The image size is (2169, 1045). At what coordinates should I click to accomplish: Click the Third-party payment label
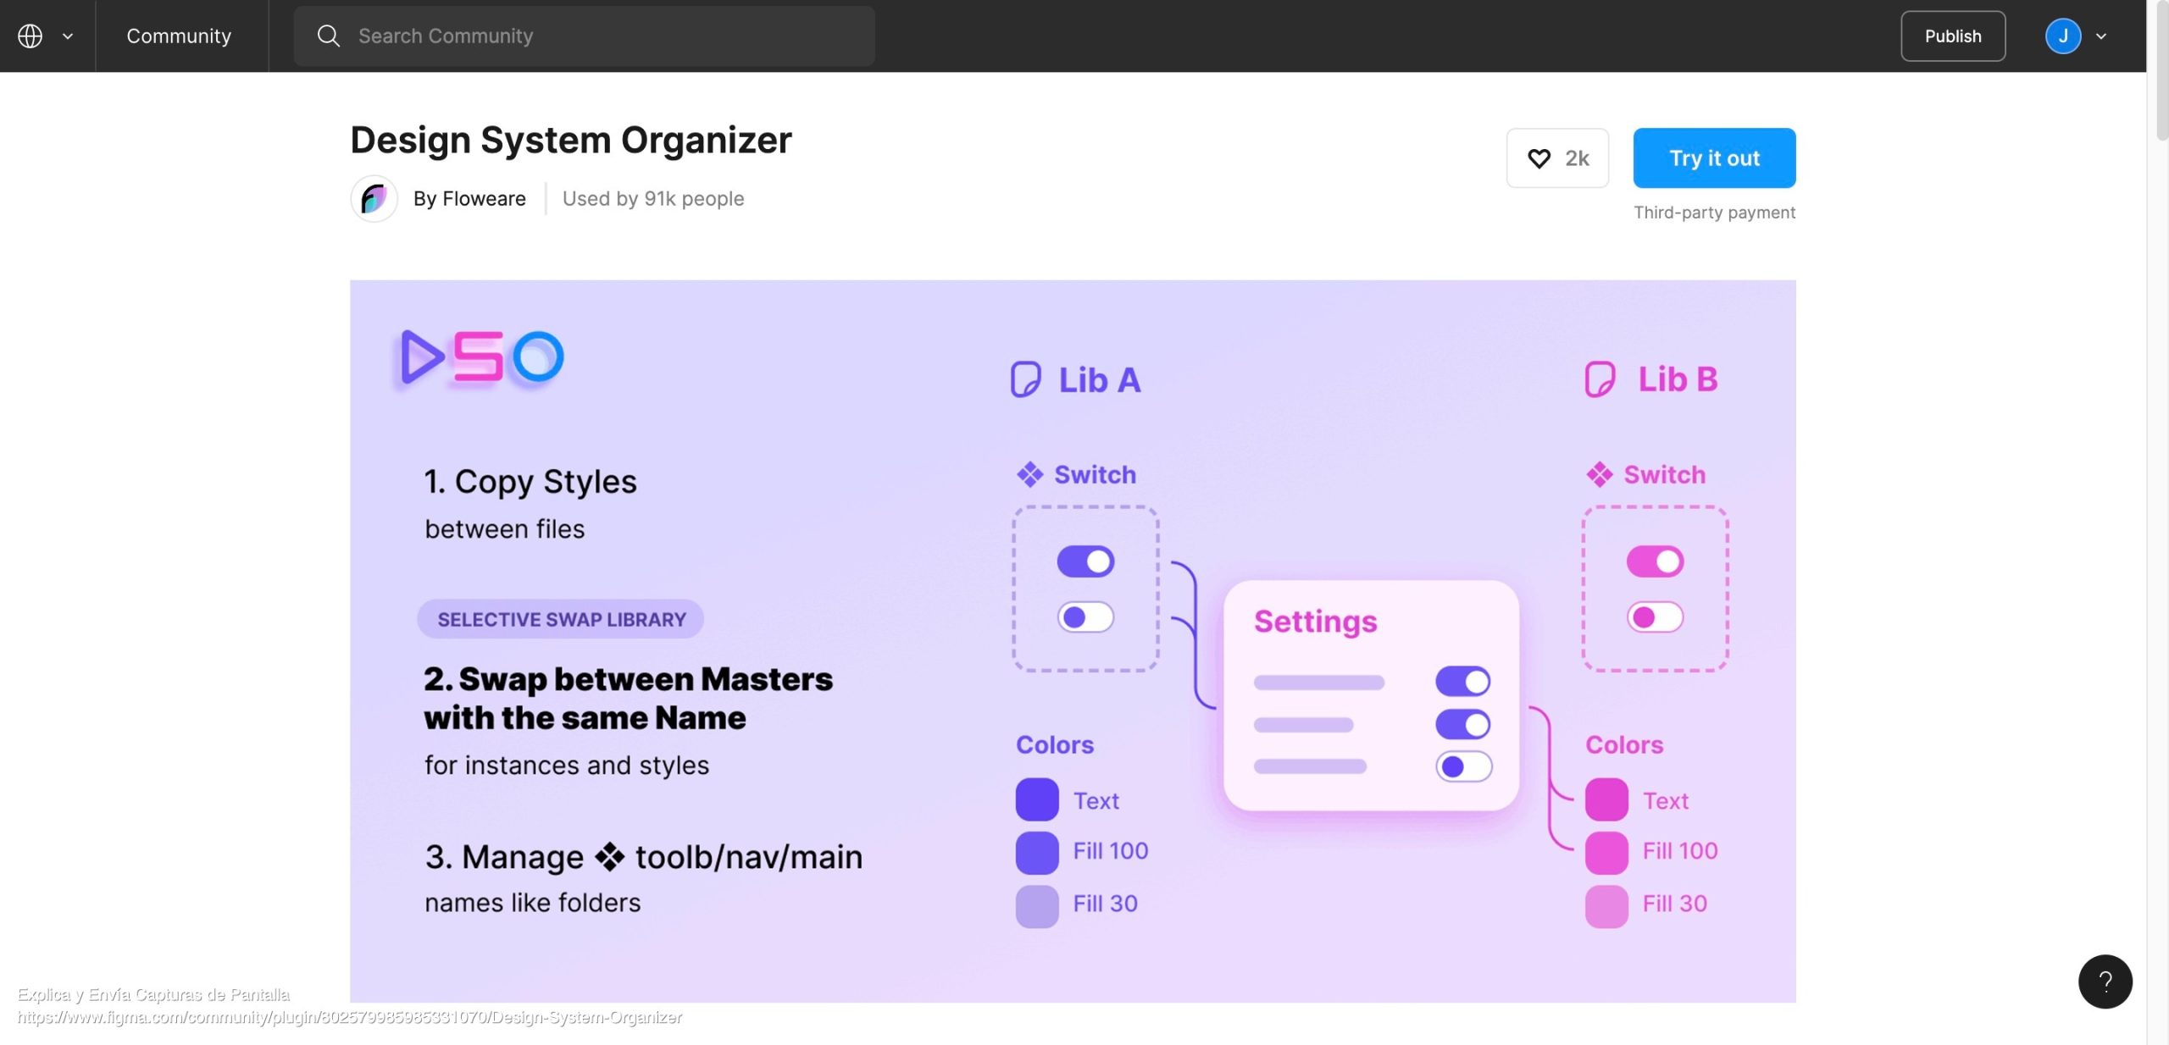pos(1714,213)
